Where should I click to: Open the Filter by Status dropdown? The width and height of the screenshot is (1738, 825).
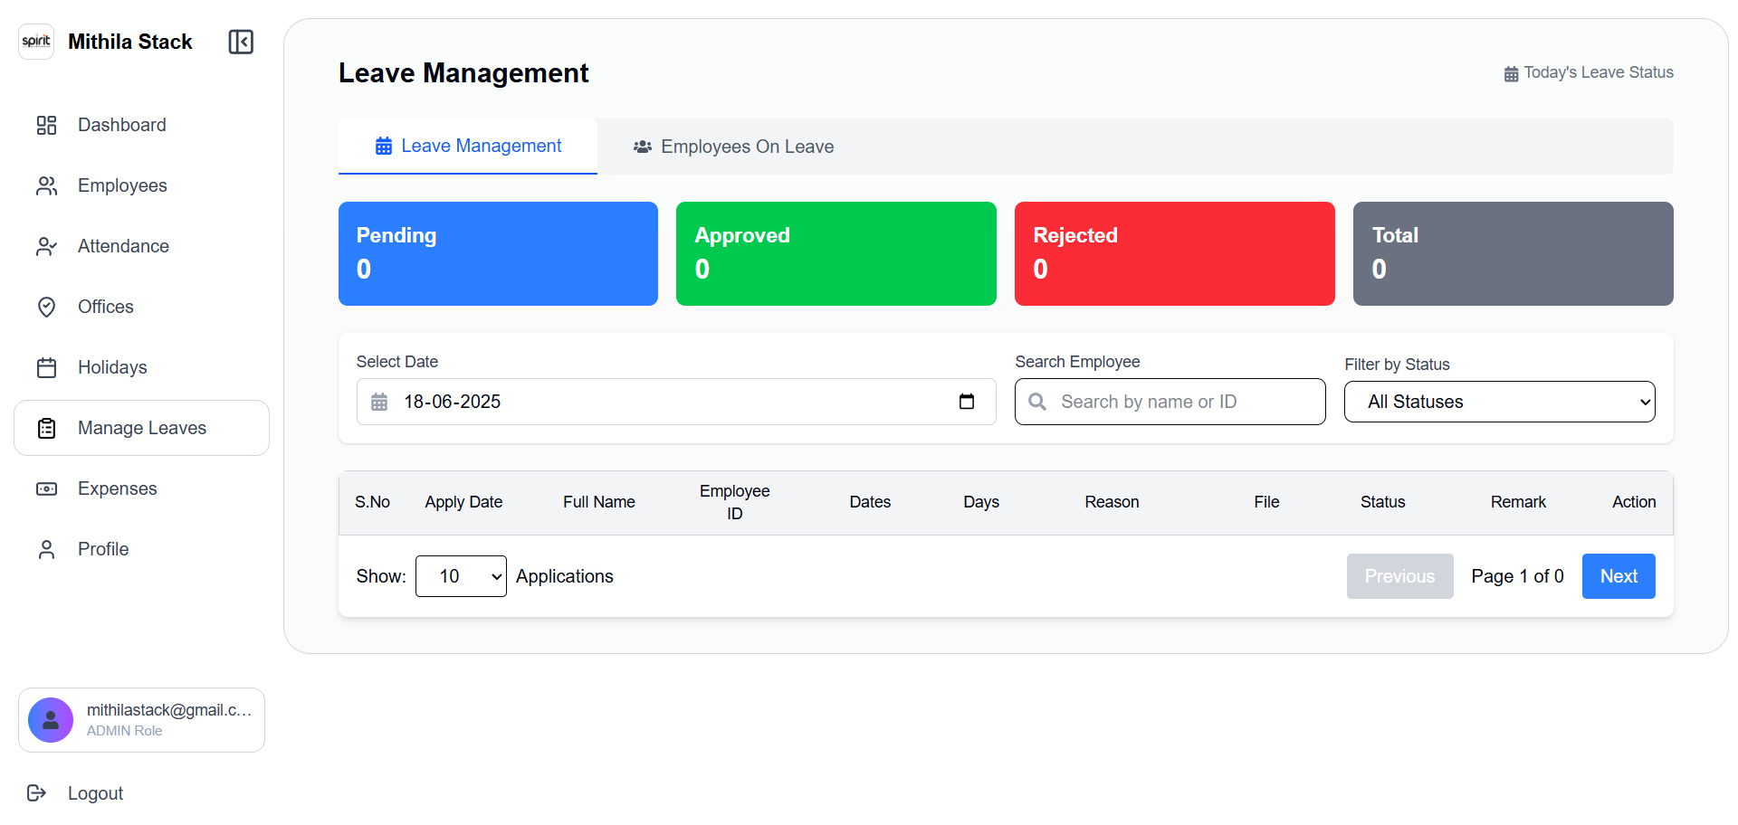pos(1499,402)
